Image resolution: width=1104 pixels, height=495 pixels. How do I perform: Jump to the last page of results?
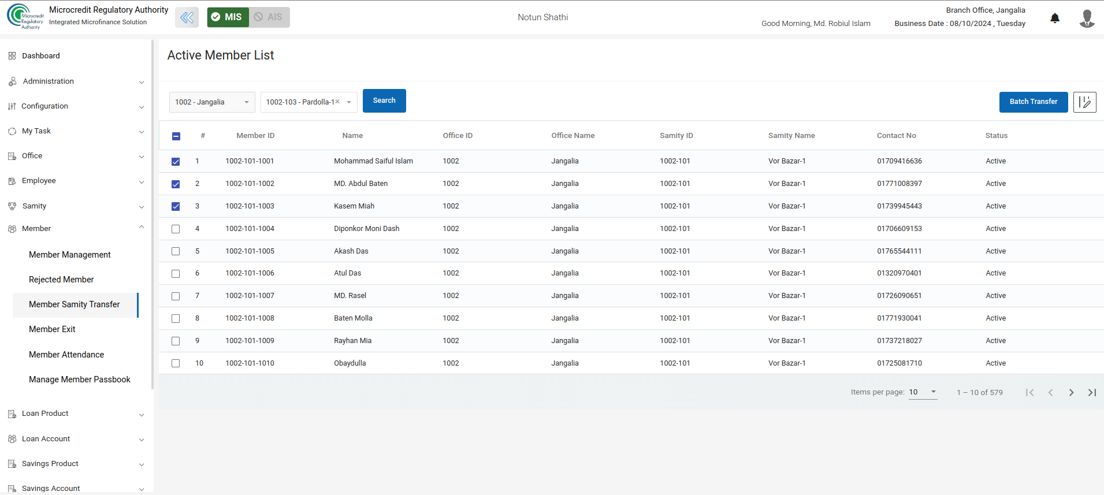1092,392
